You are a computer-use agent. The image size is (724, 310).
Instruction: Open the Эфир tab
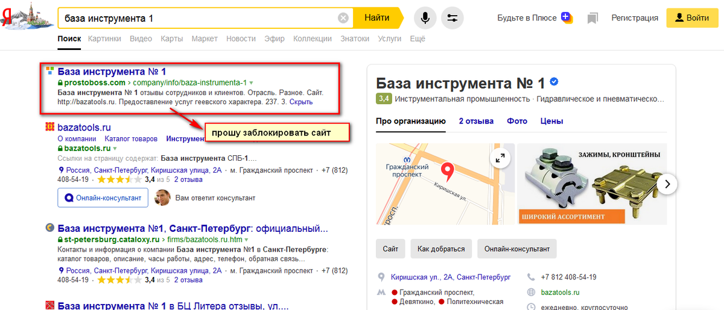click(x=275, y=39)
